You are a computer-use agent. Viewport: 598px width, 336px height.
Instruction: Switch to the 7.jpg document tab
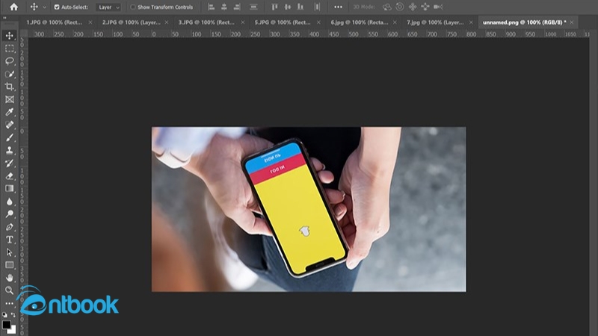pyautogui.click(x=435, y=22)
